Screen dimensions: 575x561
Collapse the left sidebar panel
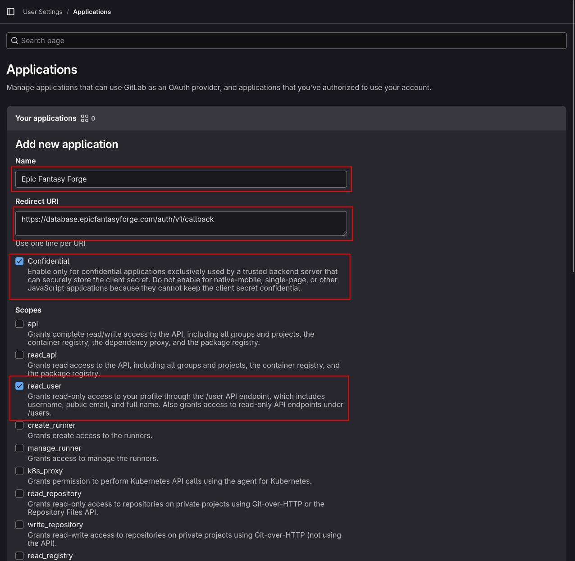point(10,12)
